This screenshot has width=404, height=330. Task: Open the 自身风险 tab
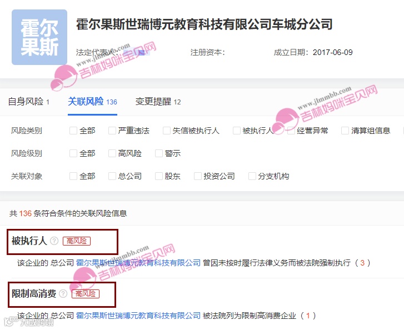pos(28,102)
